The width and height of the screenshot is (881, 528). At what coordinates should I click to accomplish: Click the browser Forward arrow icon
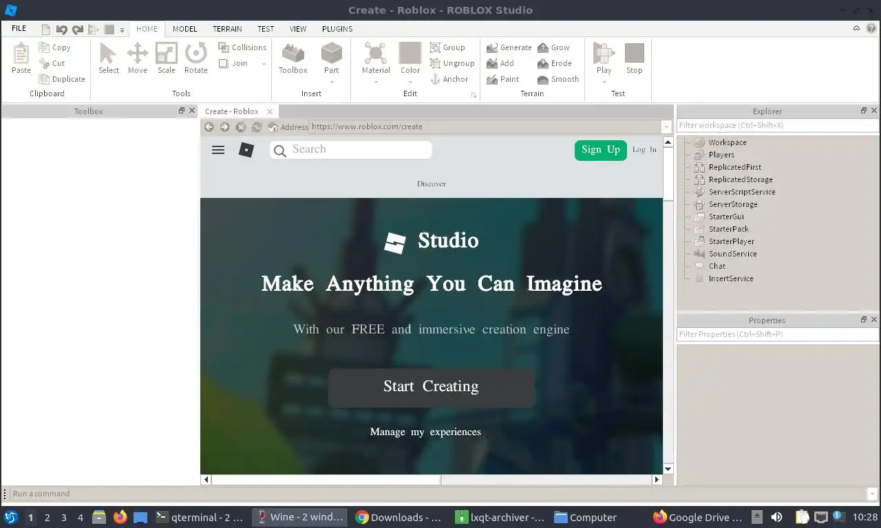[224, 126]
